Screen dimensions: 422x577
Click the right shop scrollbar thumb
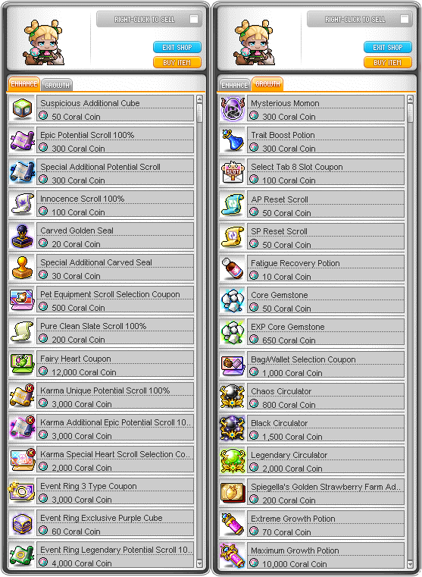pos(410,113)
